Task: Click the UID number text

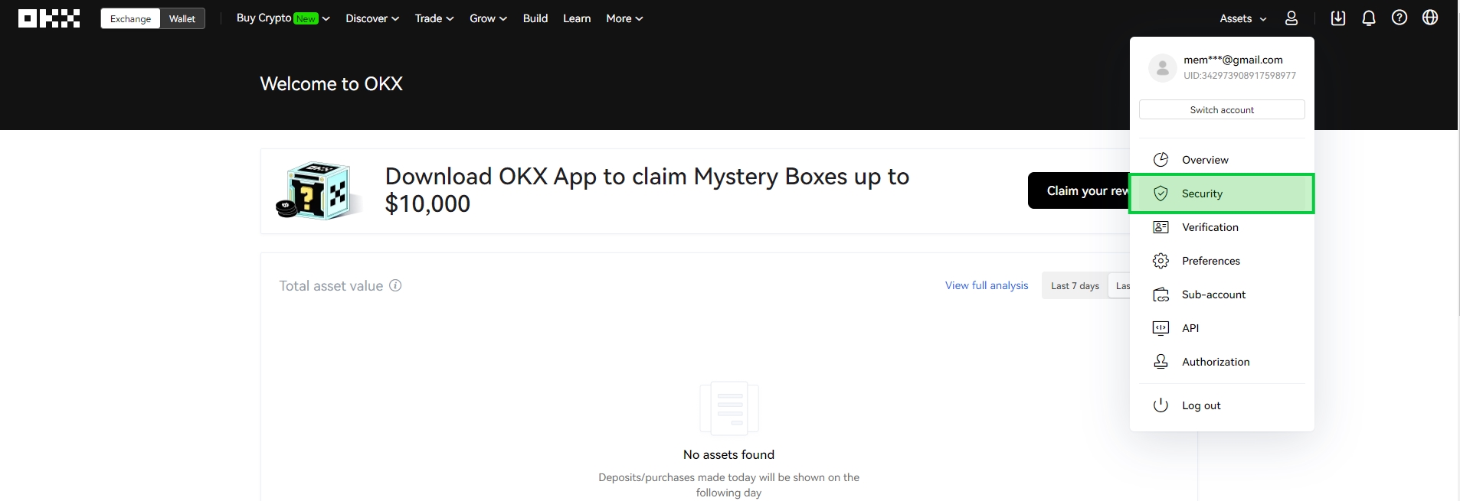Action: [1239, 76]
